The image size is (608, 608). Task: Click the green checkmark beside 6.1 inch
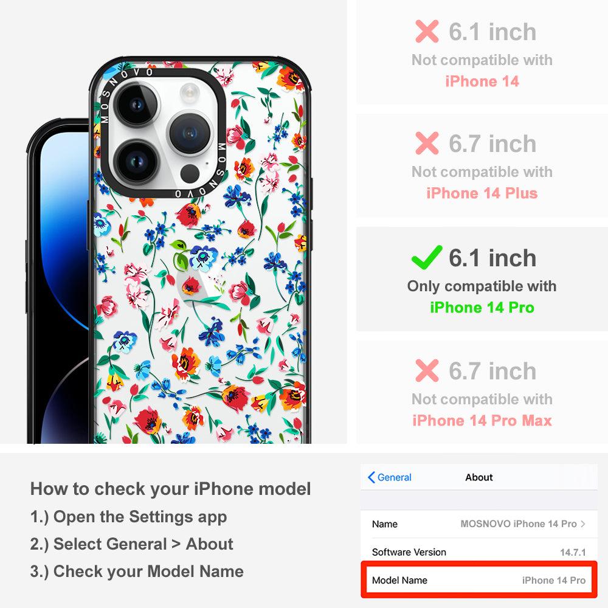(427, 257)
